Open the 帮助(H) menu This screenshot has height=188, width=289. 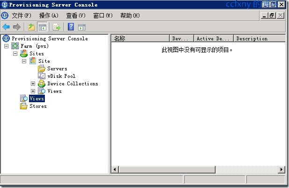(130, 15)
